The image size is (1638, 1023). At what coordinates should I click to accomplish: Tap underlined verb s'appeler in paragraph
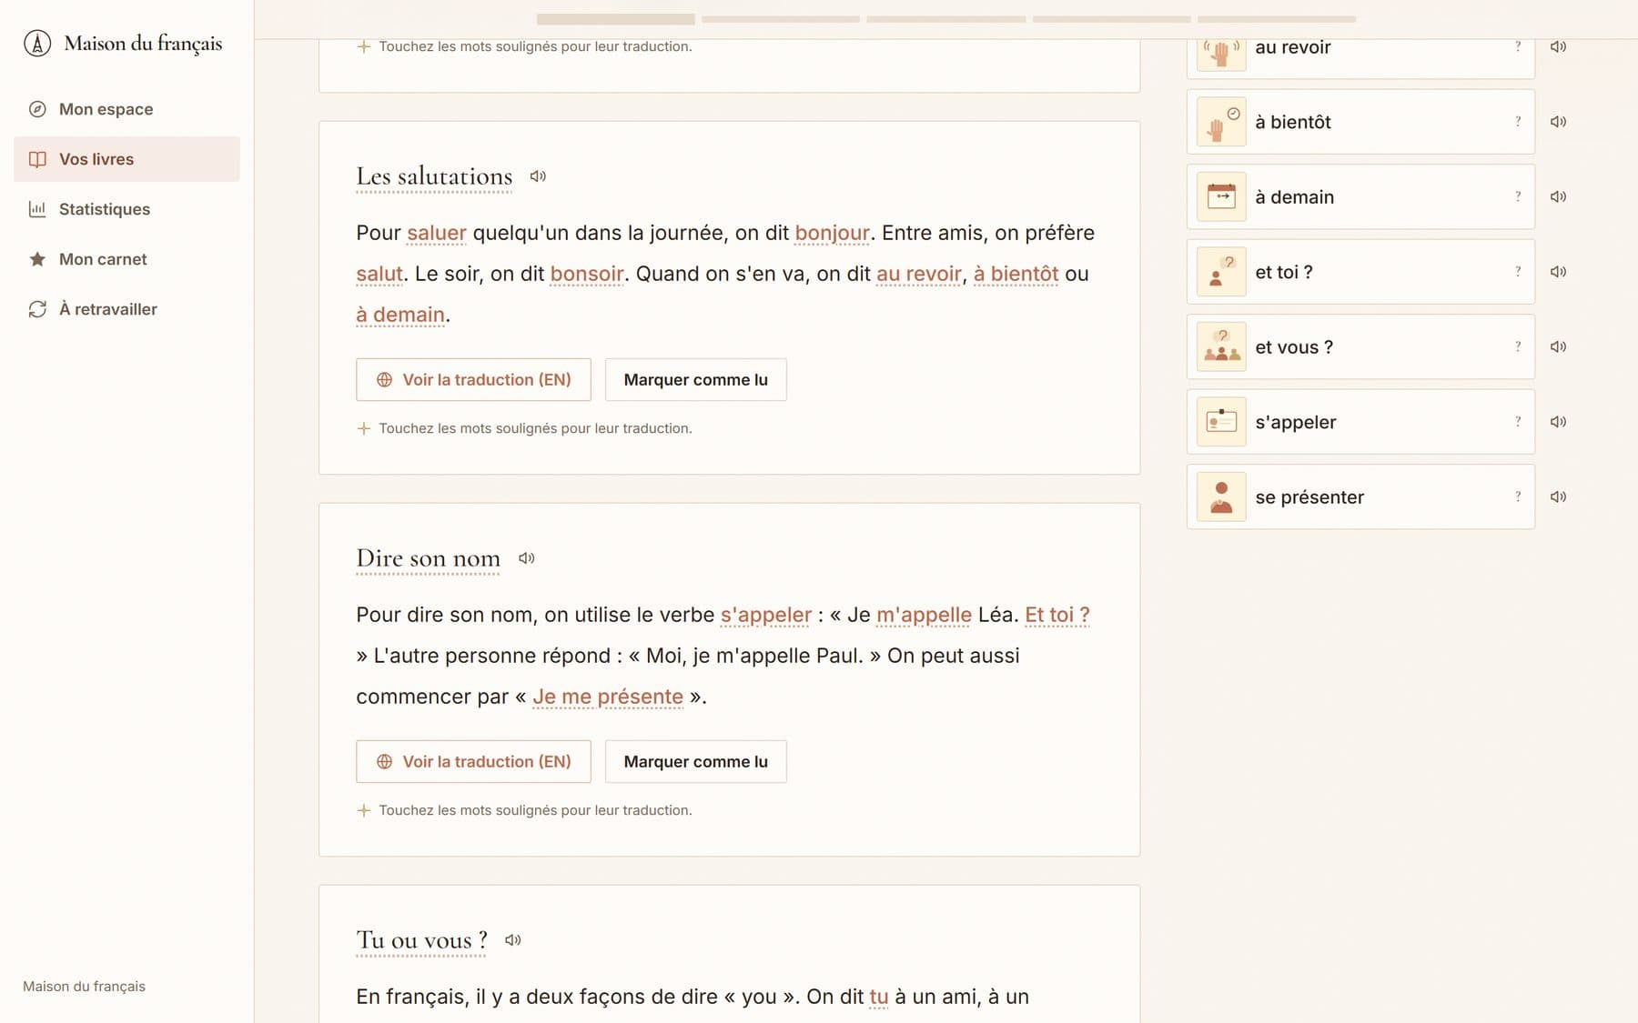[765, 615]
